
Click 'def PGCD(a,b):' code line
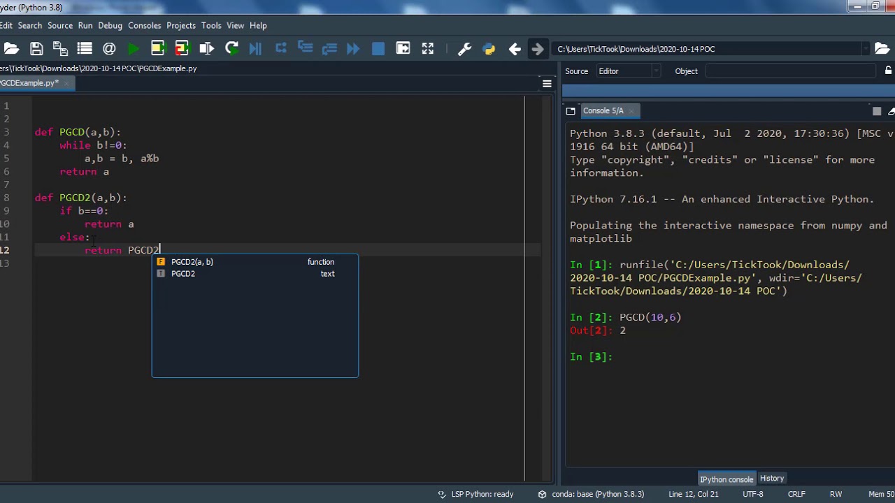click(x=78, y=132)
